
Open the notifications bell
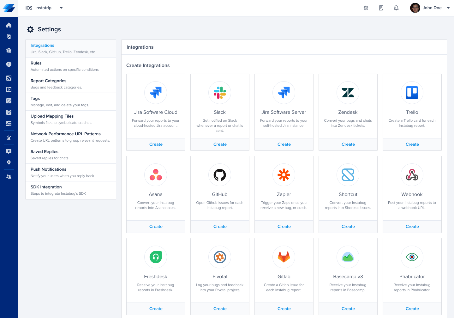[x=396, y=8]
